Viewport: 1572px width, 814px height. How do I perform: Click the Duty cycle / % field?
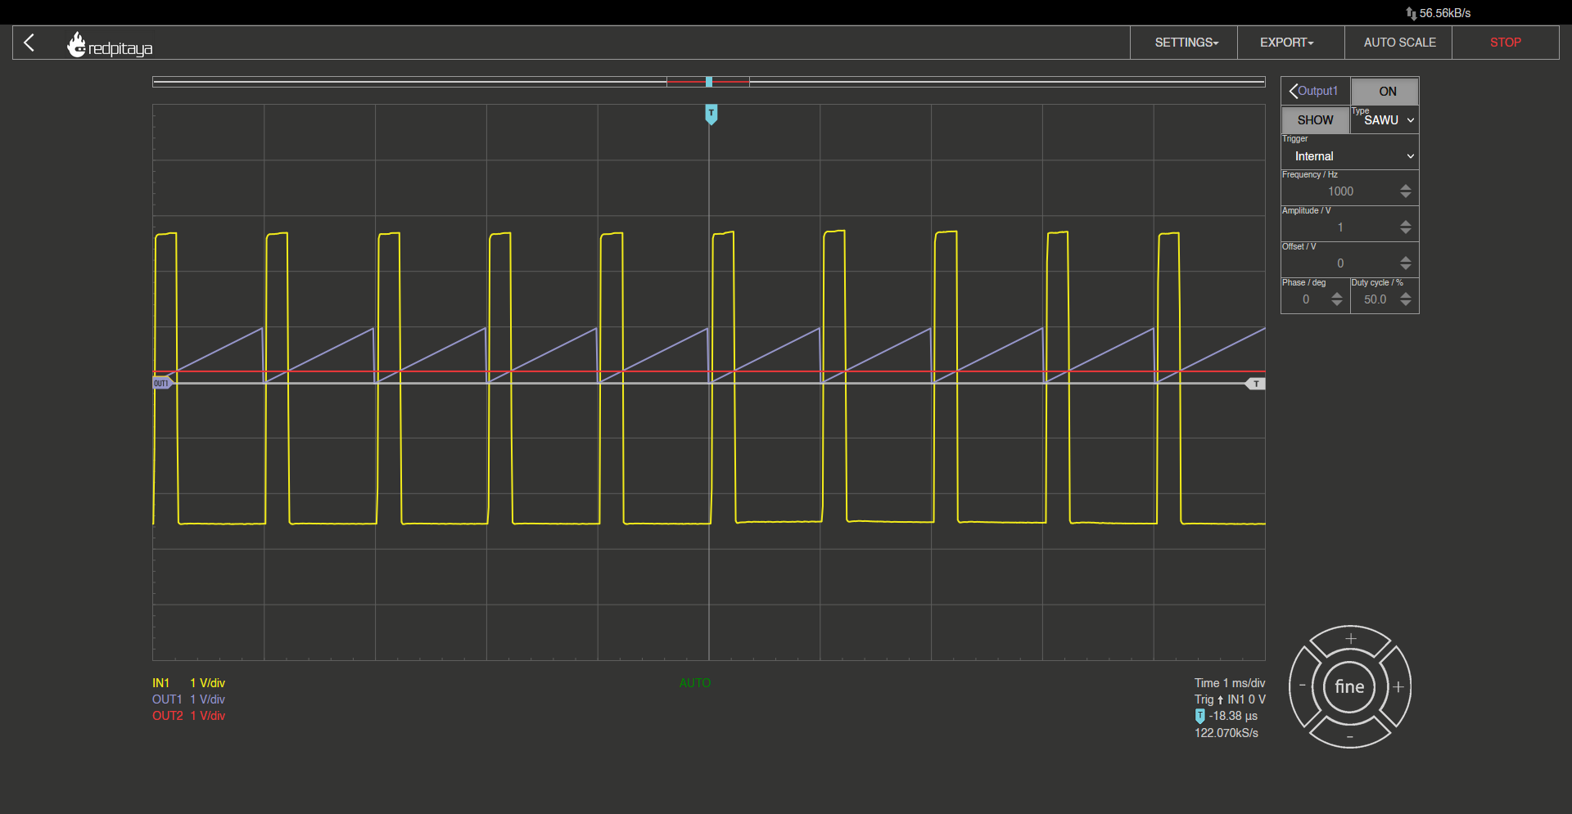1375,299
